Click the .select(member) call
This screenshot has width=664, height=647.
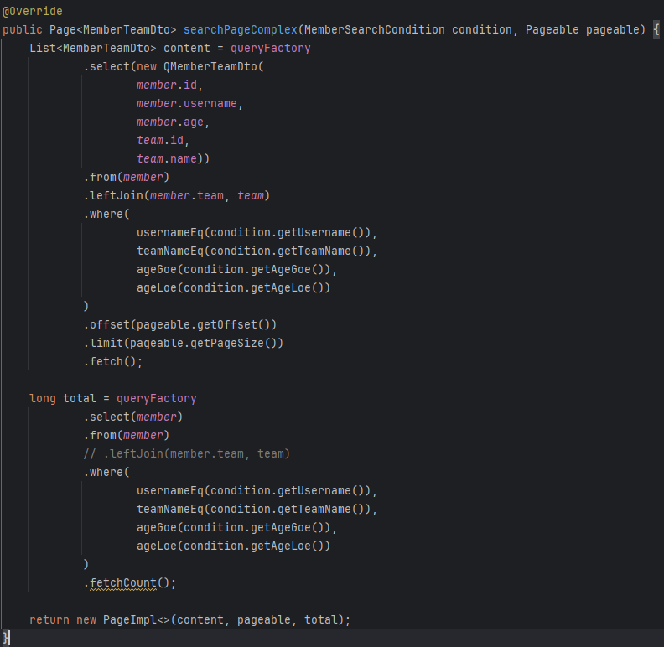[x=133, y=417]
